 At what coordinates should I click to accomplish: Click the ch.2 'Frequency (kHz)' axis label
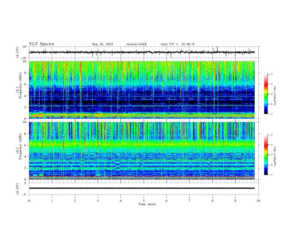click(x=20, y=146)
